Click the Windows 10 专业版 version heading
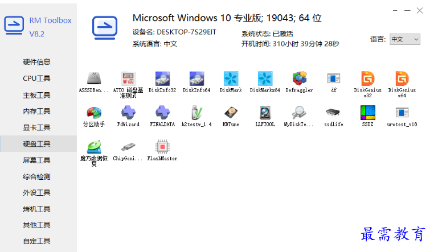Viewport: 430px width, 252px height. click(x=227, y=18)
